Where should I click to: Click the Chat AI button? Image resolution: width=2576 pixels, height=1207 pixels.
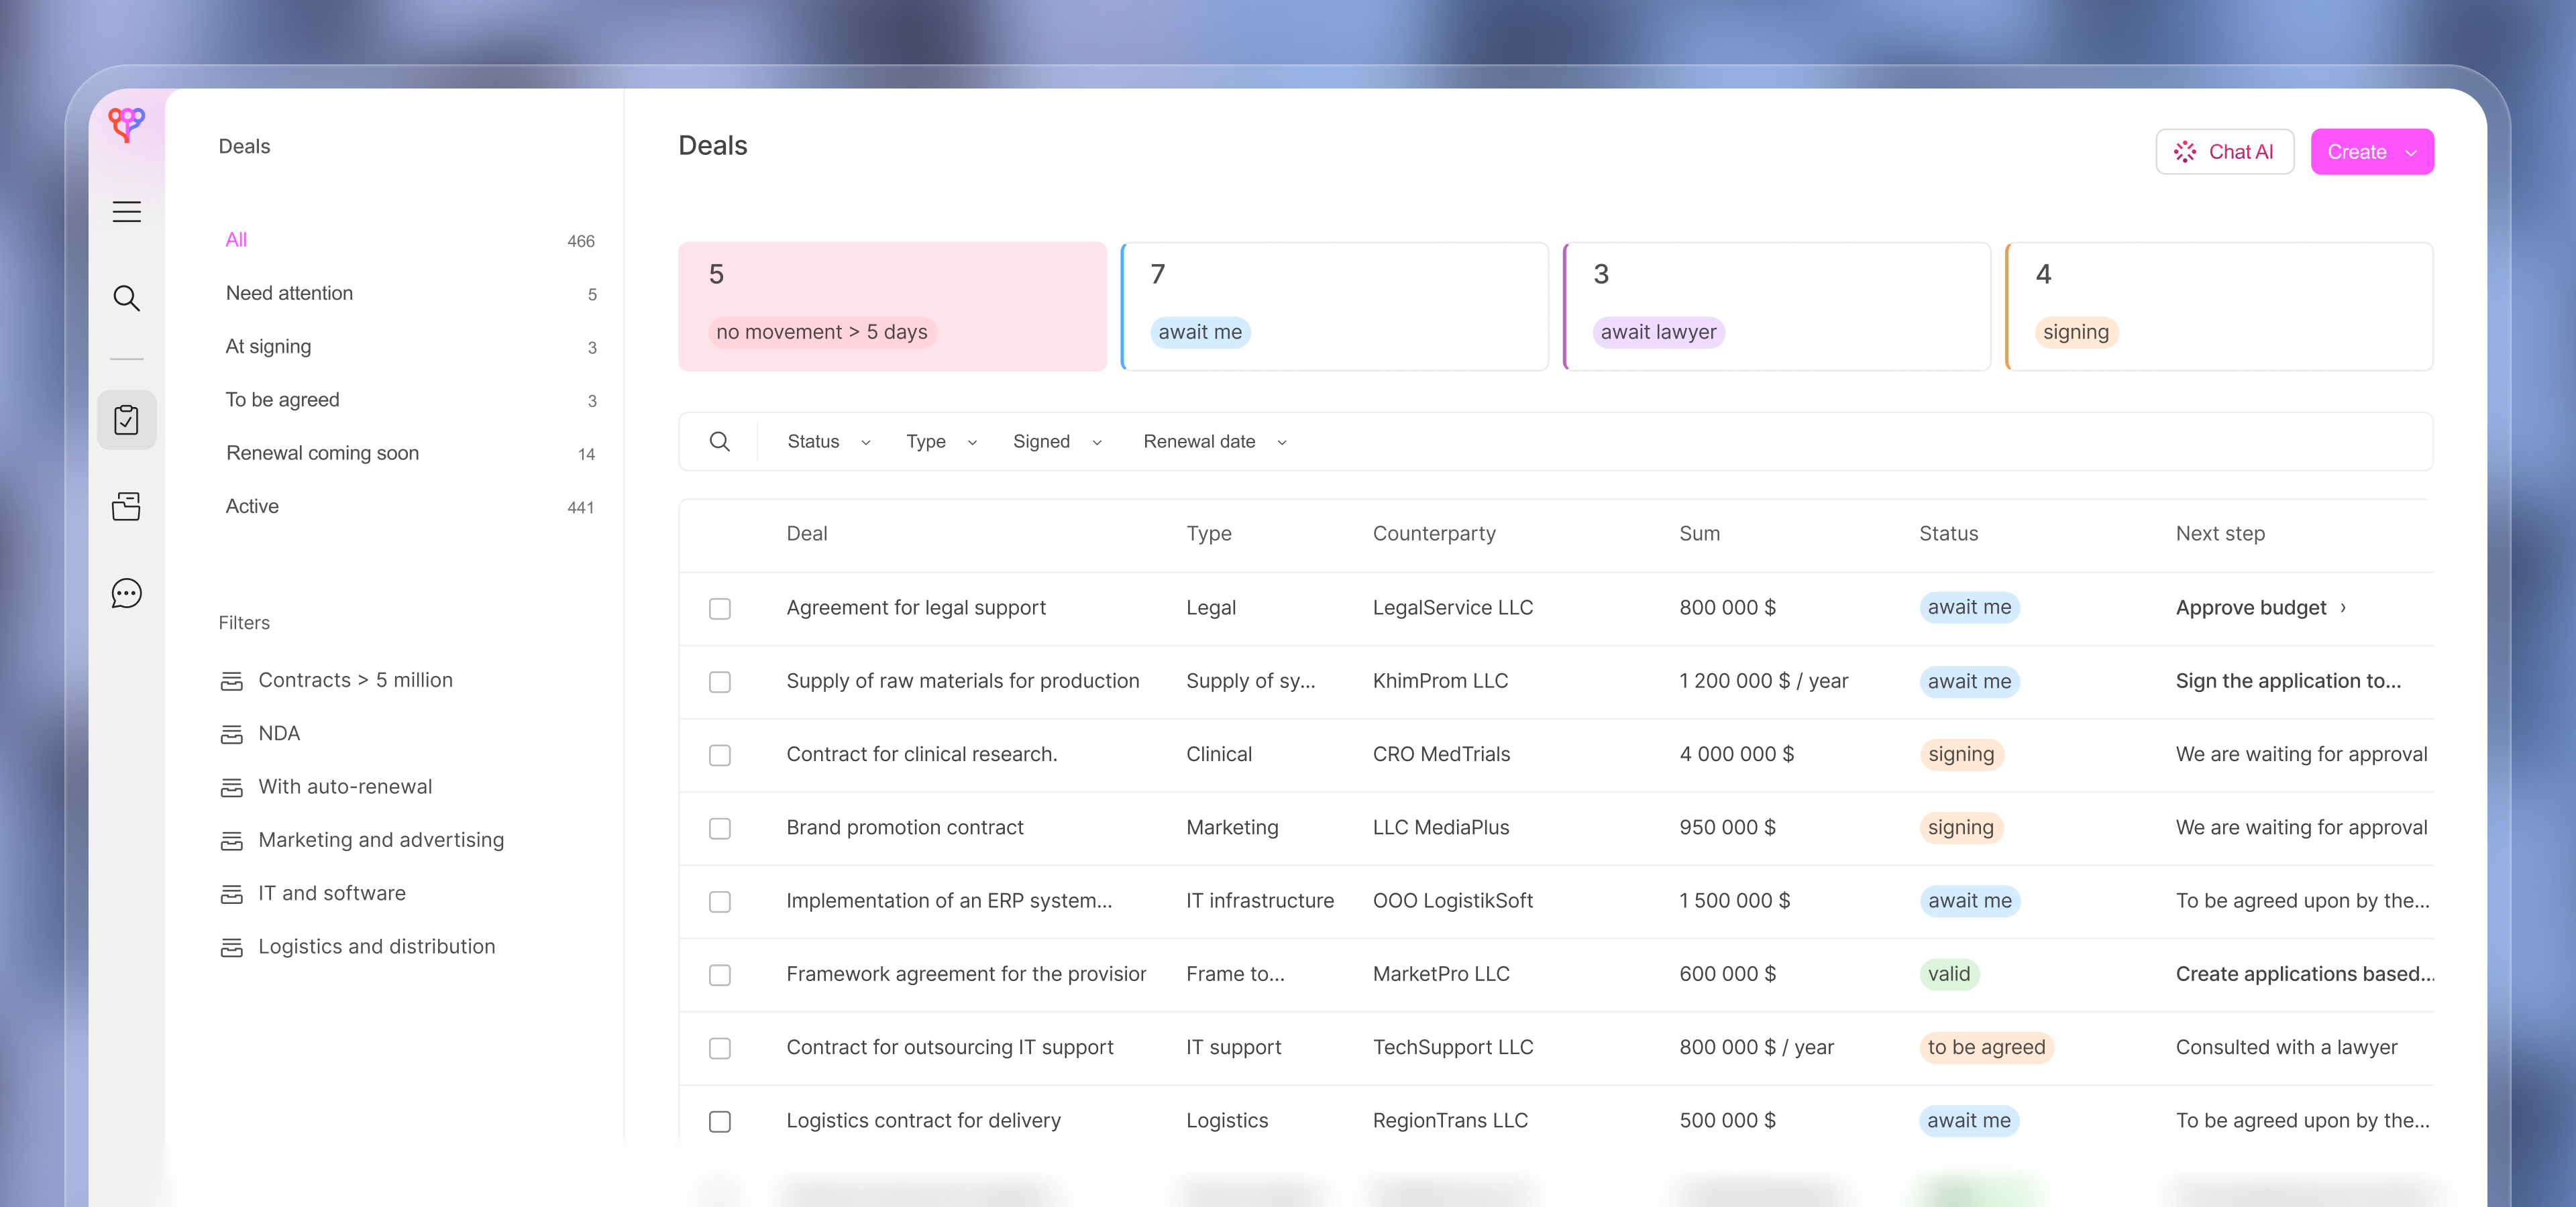tap(2224, 151)
